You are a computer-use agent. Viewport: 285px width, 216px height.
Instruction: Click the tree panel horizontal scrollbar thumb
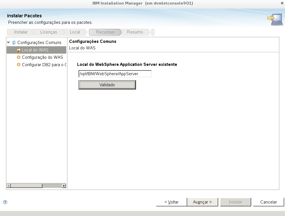(x=26, y=186)
